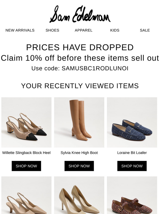The height and width of the screenshot is (214, 160).
Task: Open the Apparel section
Action: [x=84, y=30]
